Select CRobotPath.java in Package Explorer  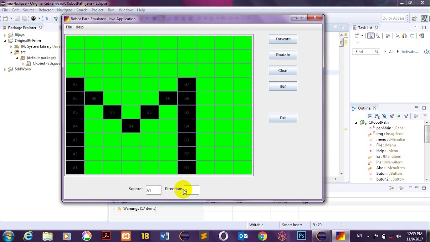[x=44, y=63]
